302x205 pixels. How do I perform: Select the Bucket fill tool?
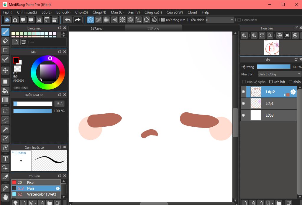5,90
